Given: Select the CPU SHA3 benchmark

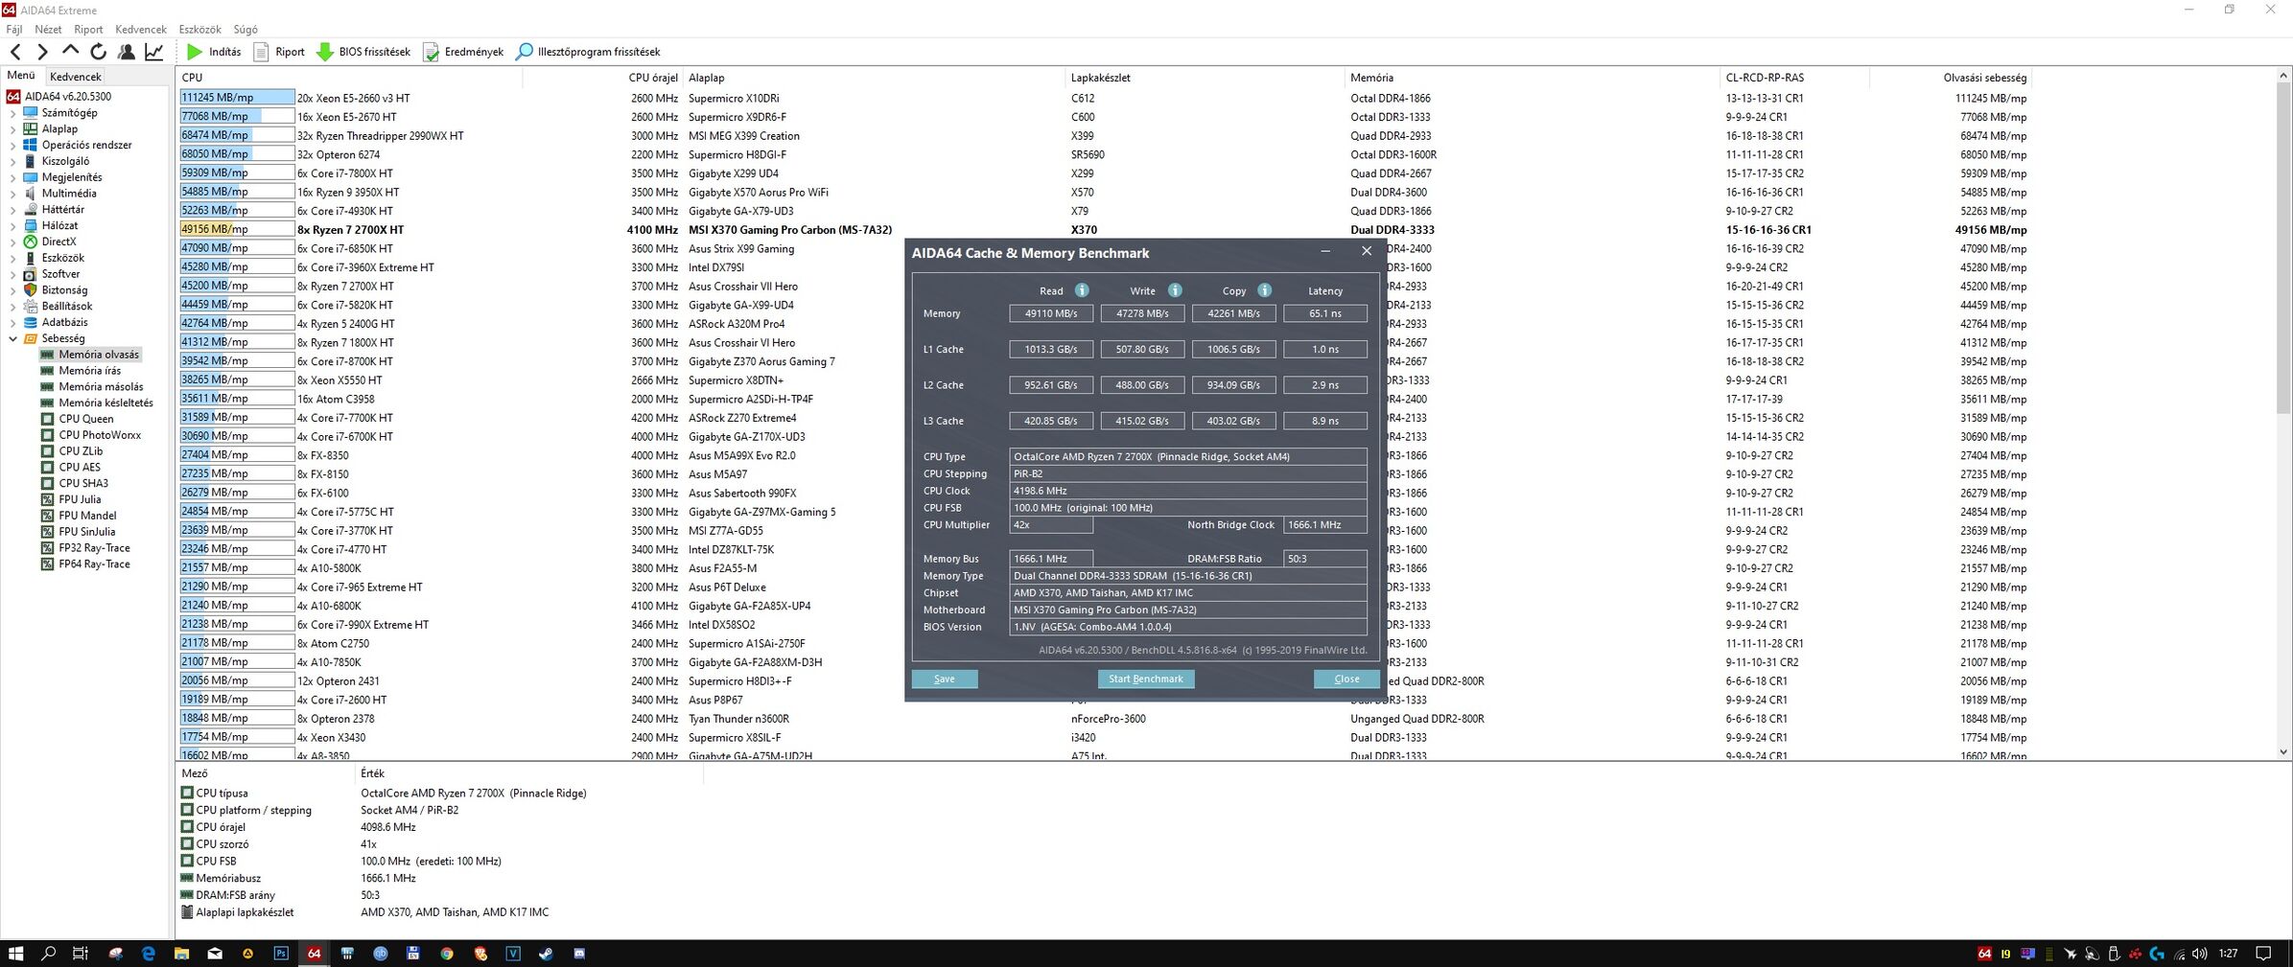Looking at the screenshot, I should tap(83, 484).
